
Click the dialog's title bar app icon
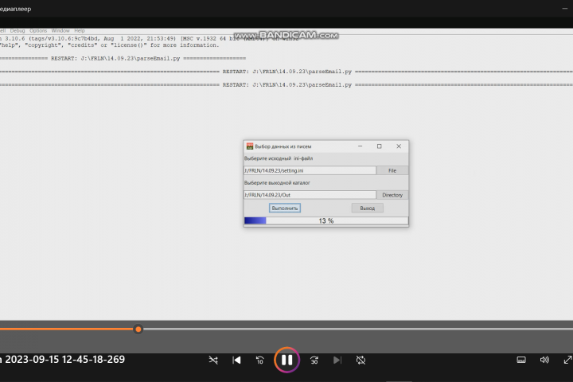coord(250,146)
